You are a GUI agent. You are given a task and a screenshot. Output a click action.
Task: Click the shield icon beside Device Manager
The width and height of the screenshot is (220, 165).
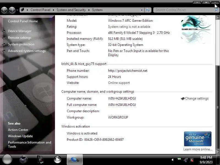4,31
